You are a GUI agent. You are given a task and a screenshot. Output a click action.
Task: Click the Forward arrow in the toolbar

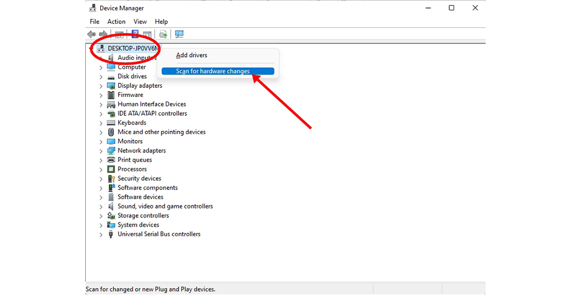(x=103, y=34)
